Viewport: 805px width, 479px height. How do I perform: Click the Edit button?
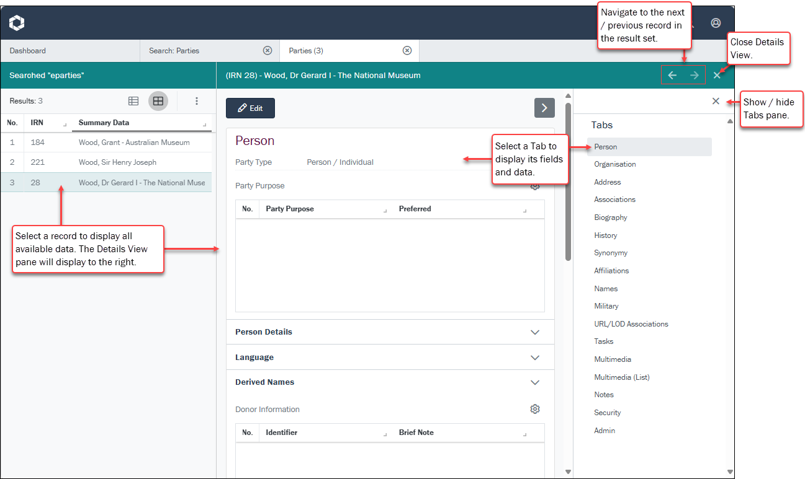coord(250,108)
